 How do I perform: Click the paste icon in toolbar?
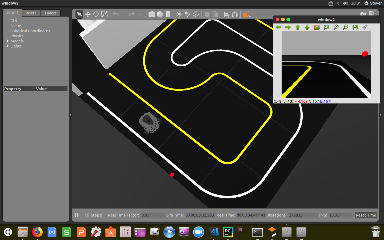click(x=215, y=14)
